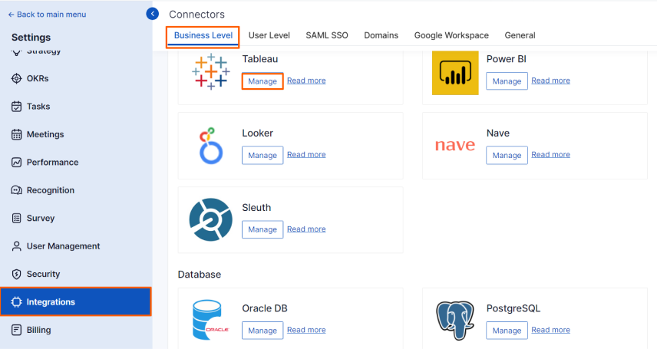Read more about Looker

pyautogui.click(x=306, y=155)
